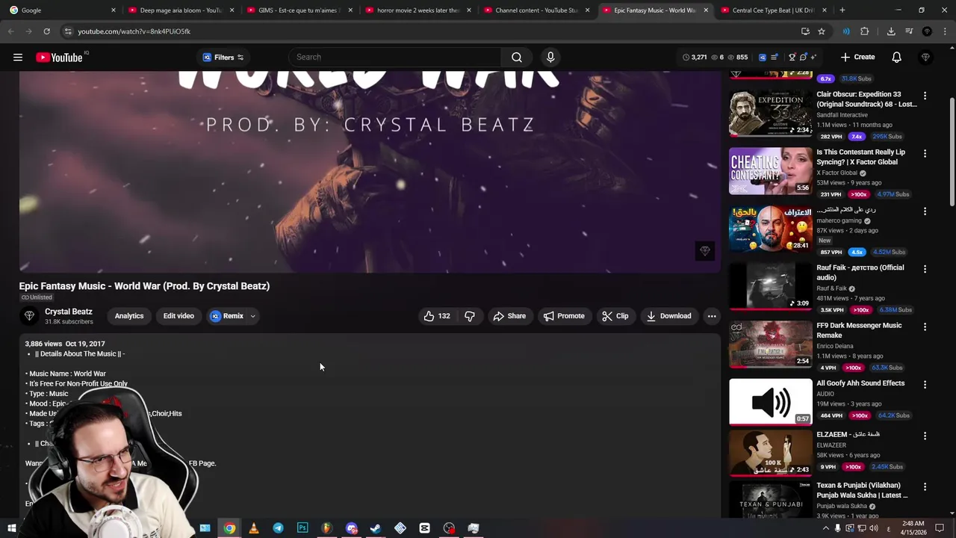Click the address bar URL
The image size is (956, 538).
134,31
